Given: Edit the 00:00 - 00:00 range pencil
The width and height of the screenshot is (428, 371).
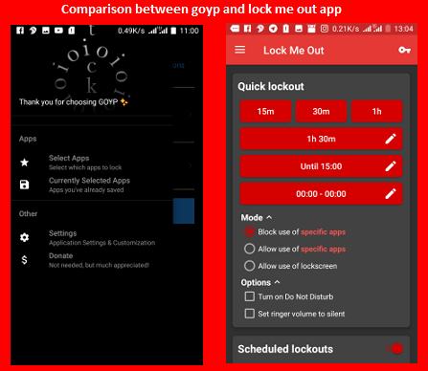Looking at the screenshot, I should click(x=391, y=193).
